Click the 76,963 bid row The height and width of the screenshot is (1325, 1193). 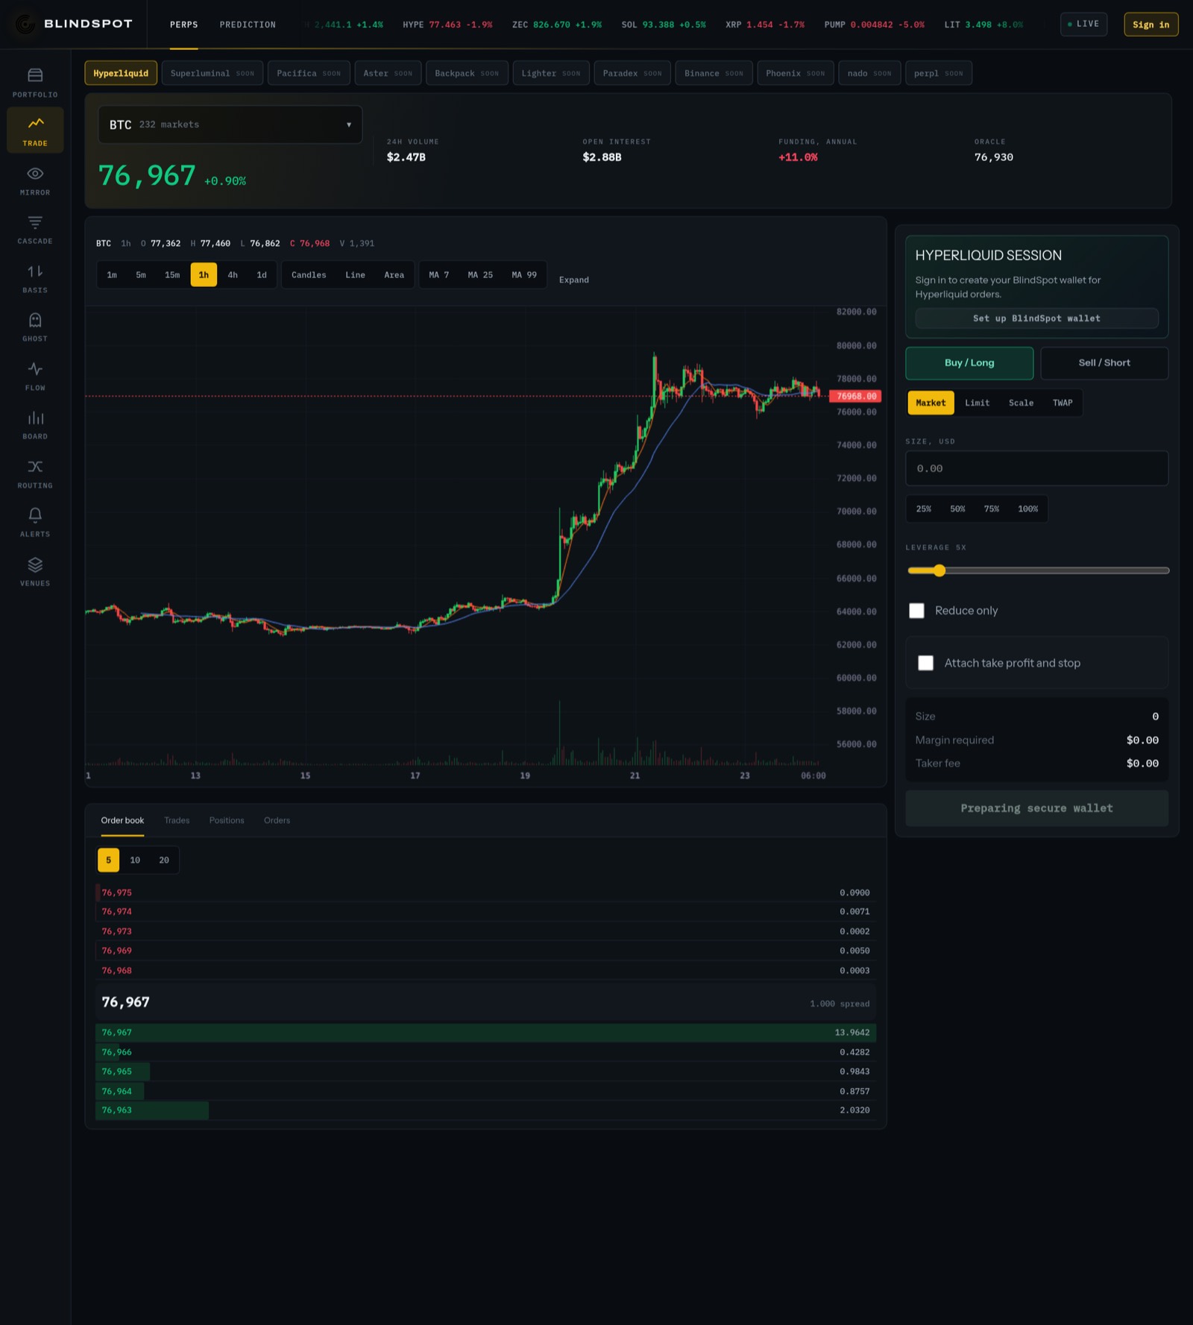point(485,1110)
